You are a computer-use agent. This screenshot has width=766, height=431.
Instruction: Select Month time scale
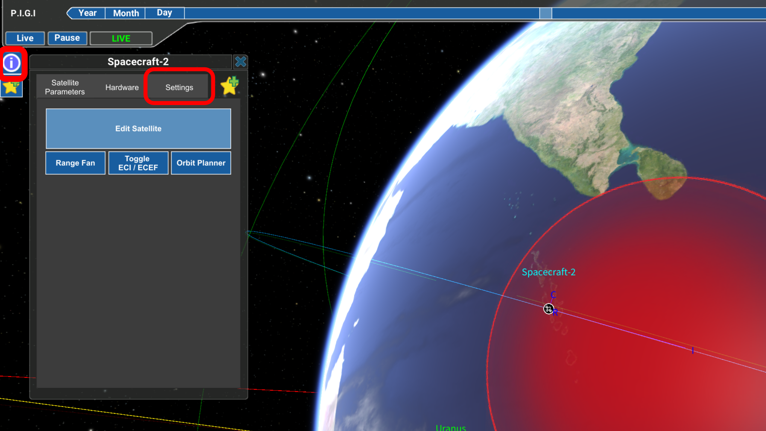point(126,13)
